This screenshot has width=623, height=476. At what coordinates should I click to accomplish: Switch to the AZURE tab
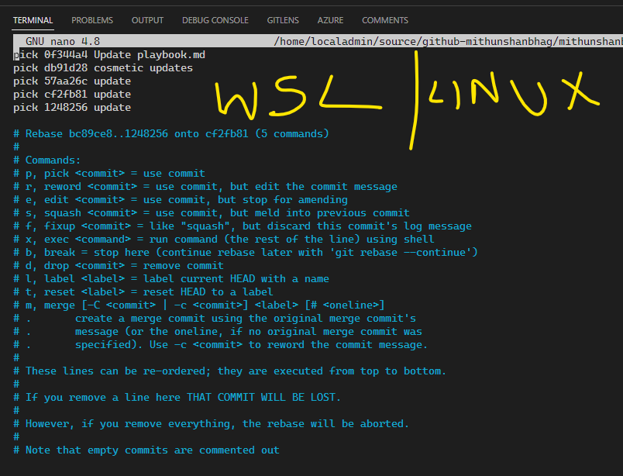330,20
